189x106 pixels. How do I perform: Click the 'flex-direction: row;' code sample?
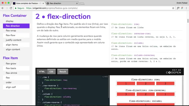125,24
